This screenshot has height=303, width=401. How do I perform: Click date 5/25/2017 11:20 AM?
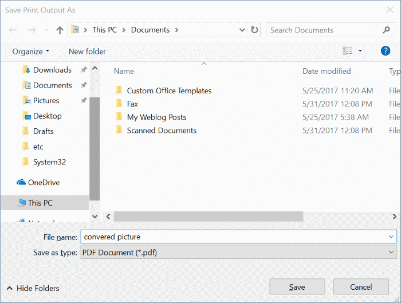(337, 90)
